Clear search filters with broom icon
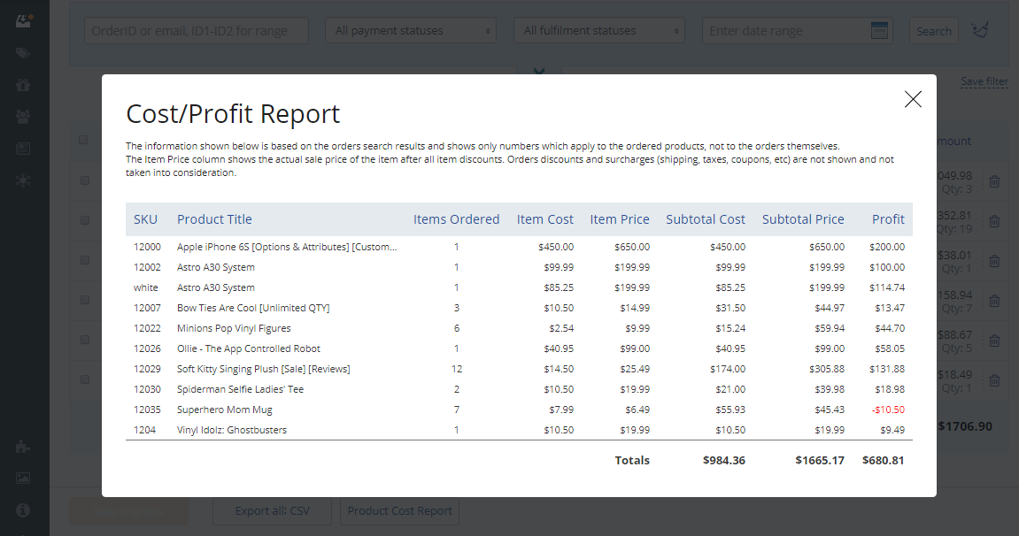1019x536 pixels. click(980, 30)
